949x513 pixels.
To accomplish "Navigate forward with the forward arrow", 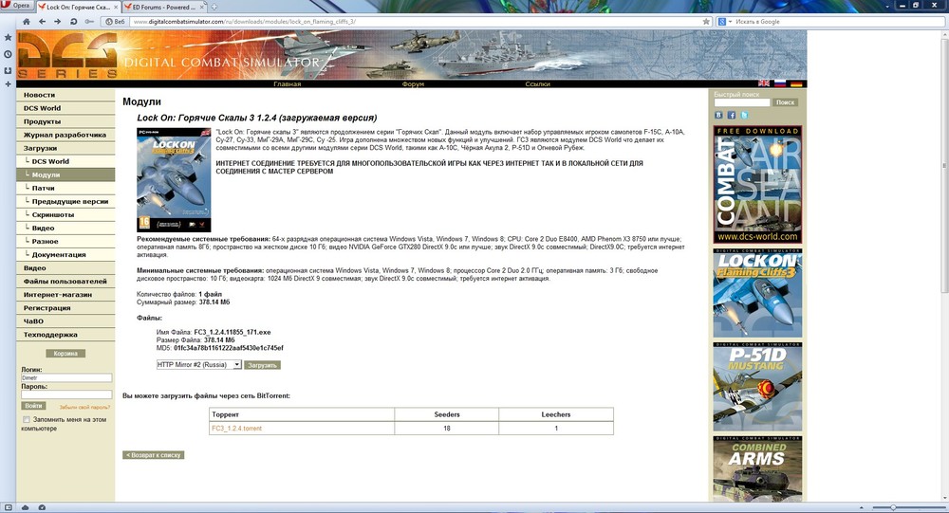I will coord(58,22).
